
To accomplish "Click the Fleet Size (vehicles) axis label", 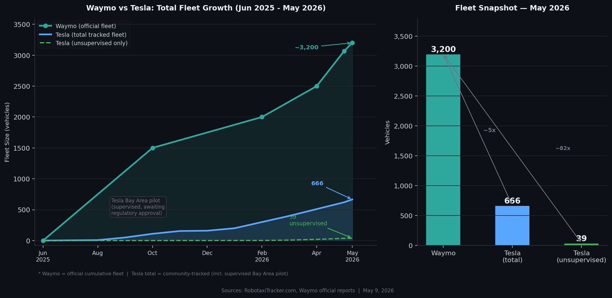I will (x=8, y=132).
